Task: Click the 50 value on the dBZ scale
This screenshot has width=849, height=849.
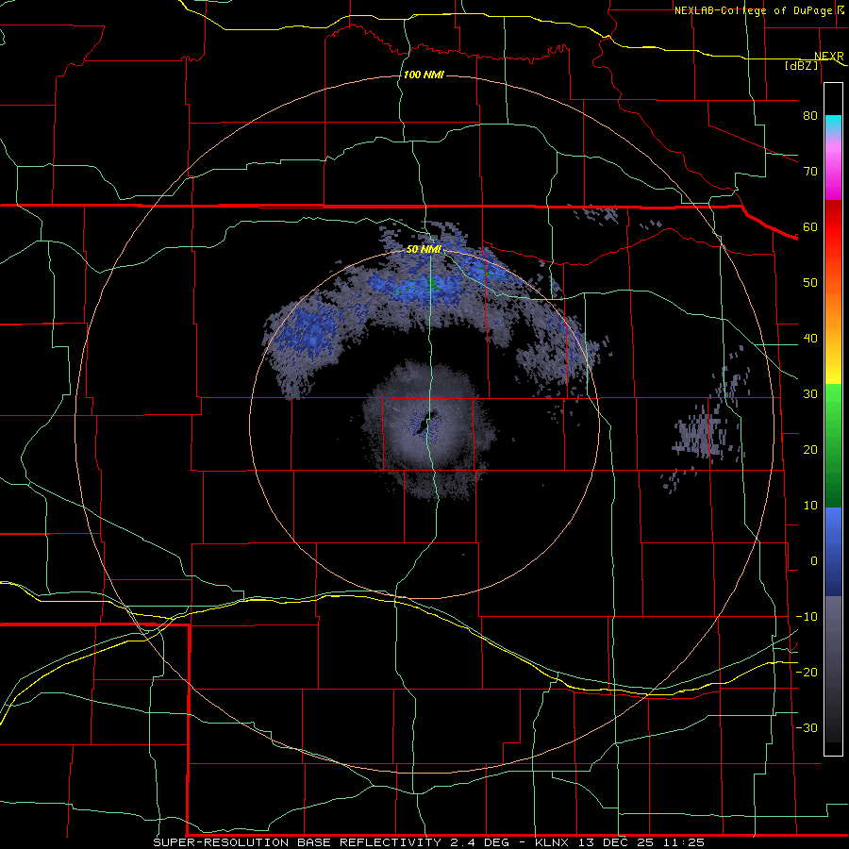Action: 810,283
